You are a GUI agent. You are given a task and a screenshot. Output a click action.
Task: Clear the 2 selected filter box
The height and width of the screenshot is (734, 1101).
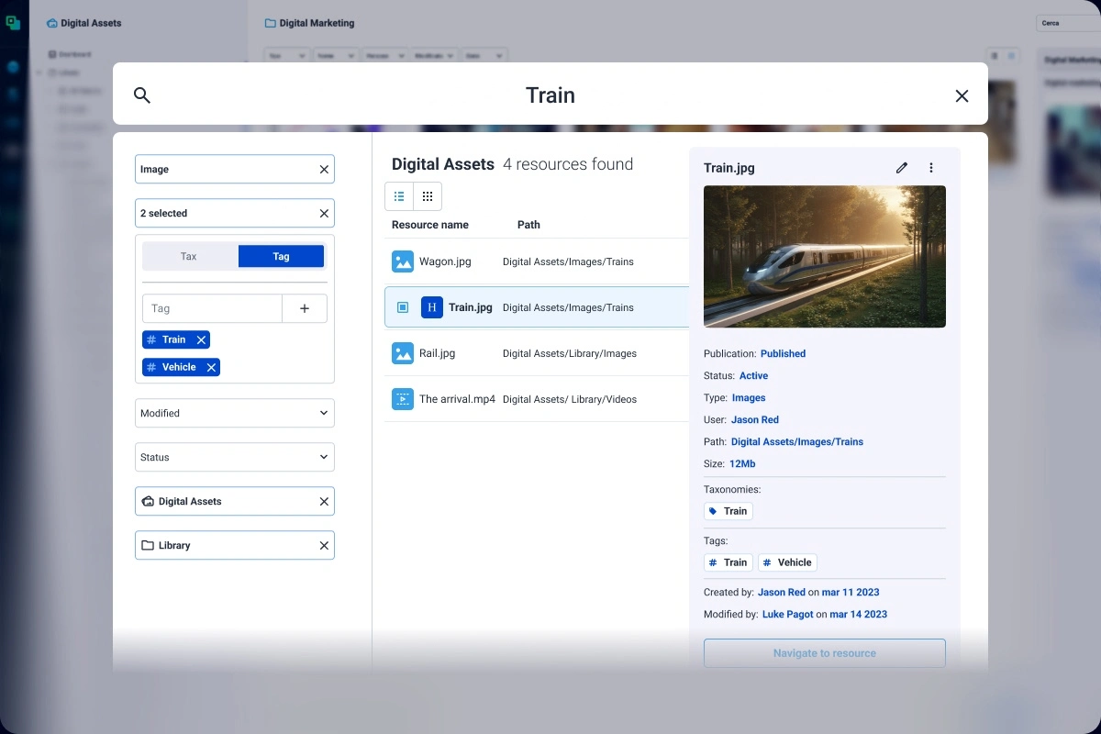pyautogui.click(x=324, y=214)
